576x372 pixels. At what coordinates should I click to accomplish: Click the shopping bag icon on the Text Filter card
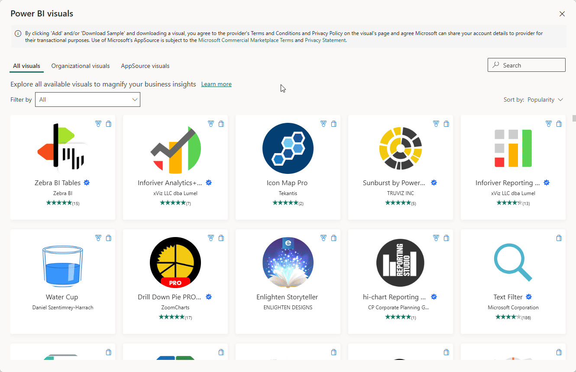(559, 237)
